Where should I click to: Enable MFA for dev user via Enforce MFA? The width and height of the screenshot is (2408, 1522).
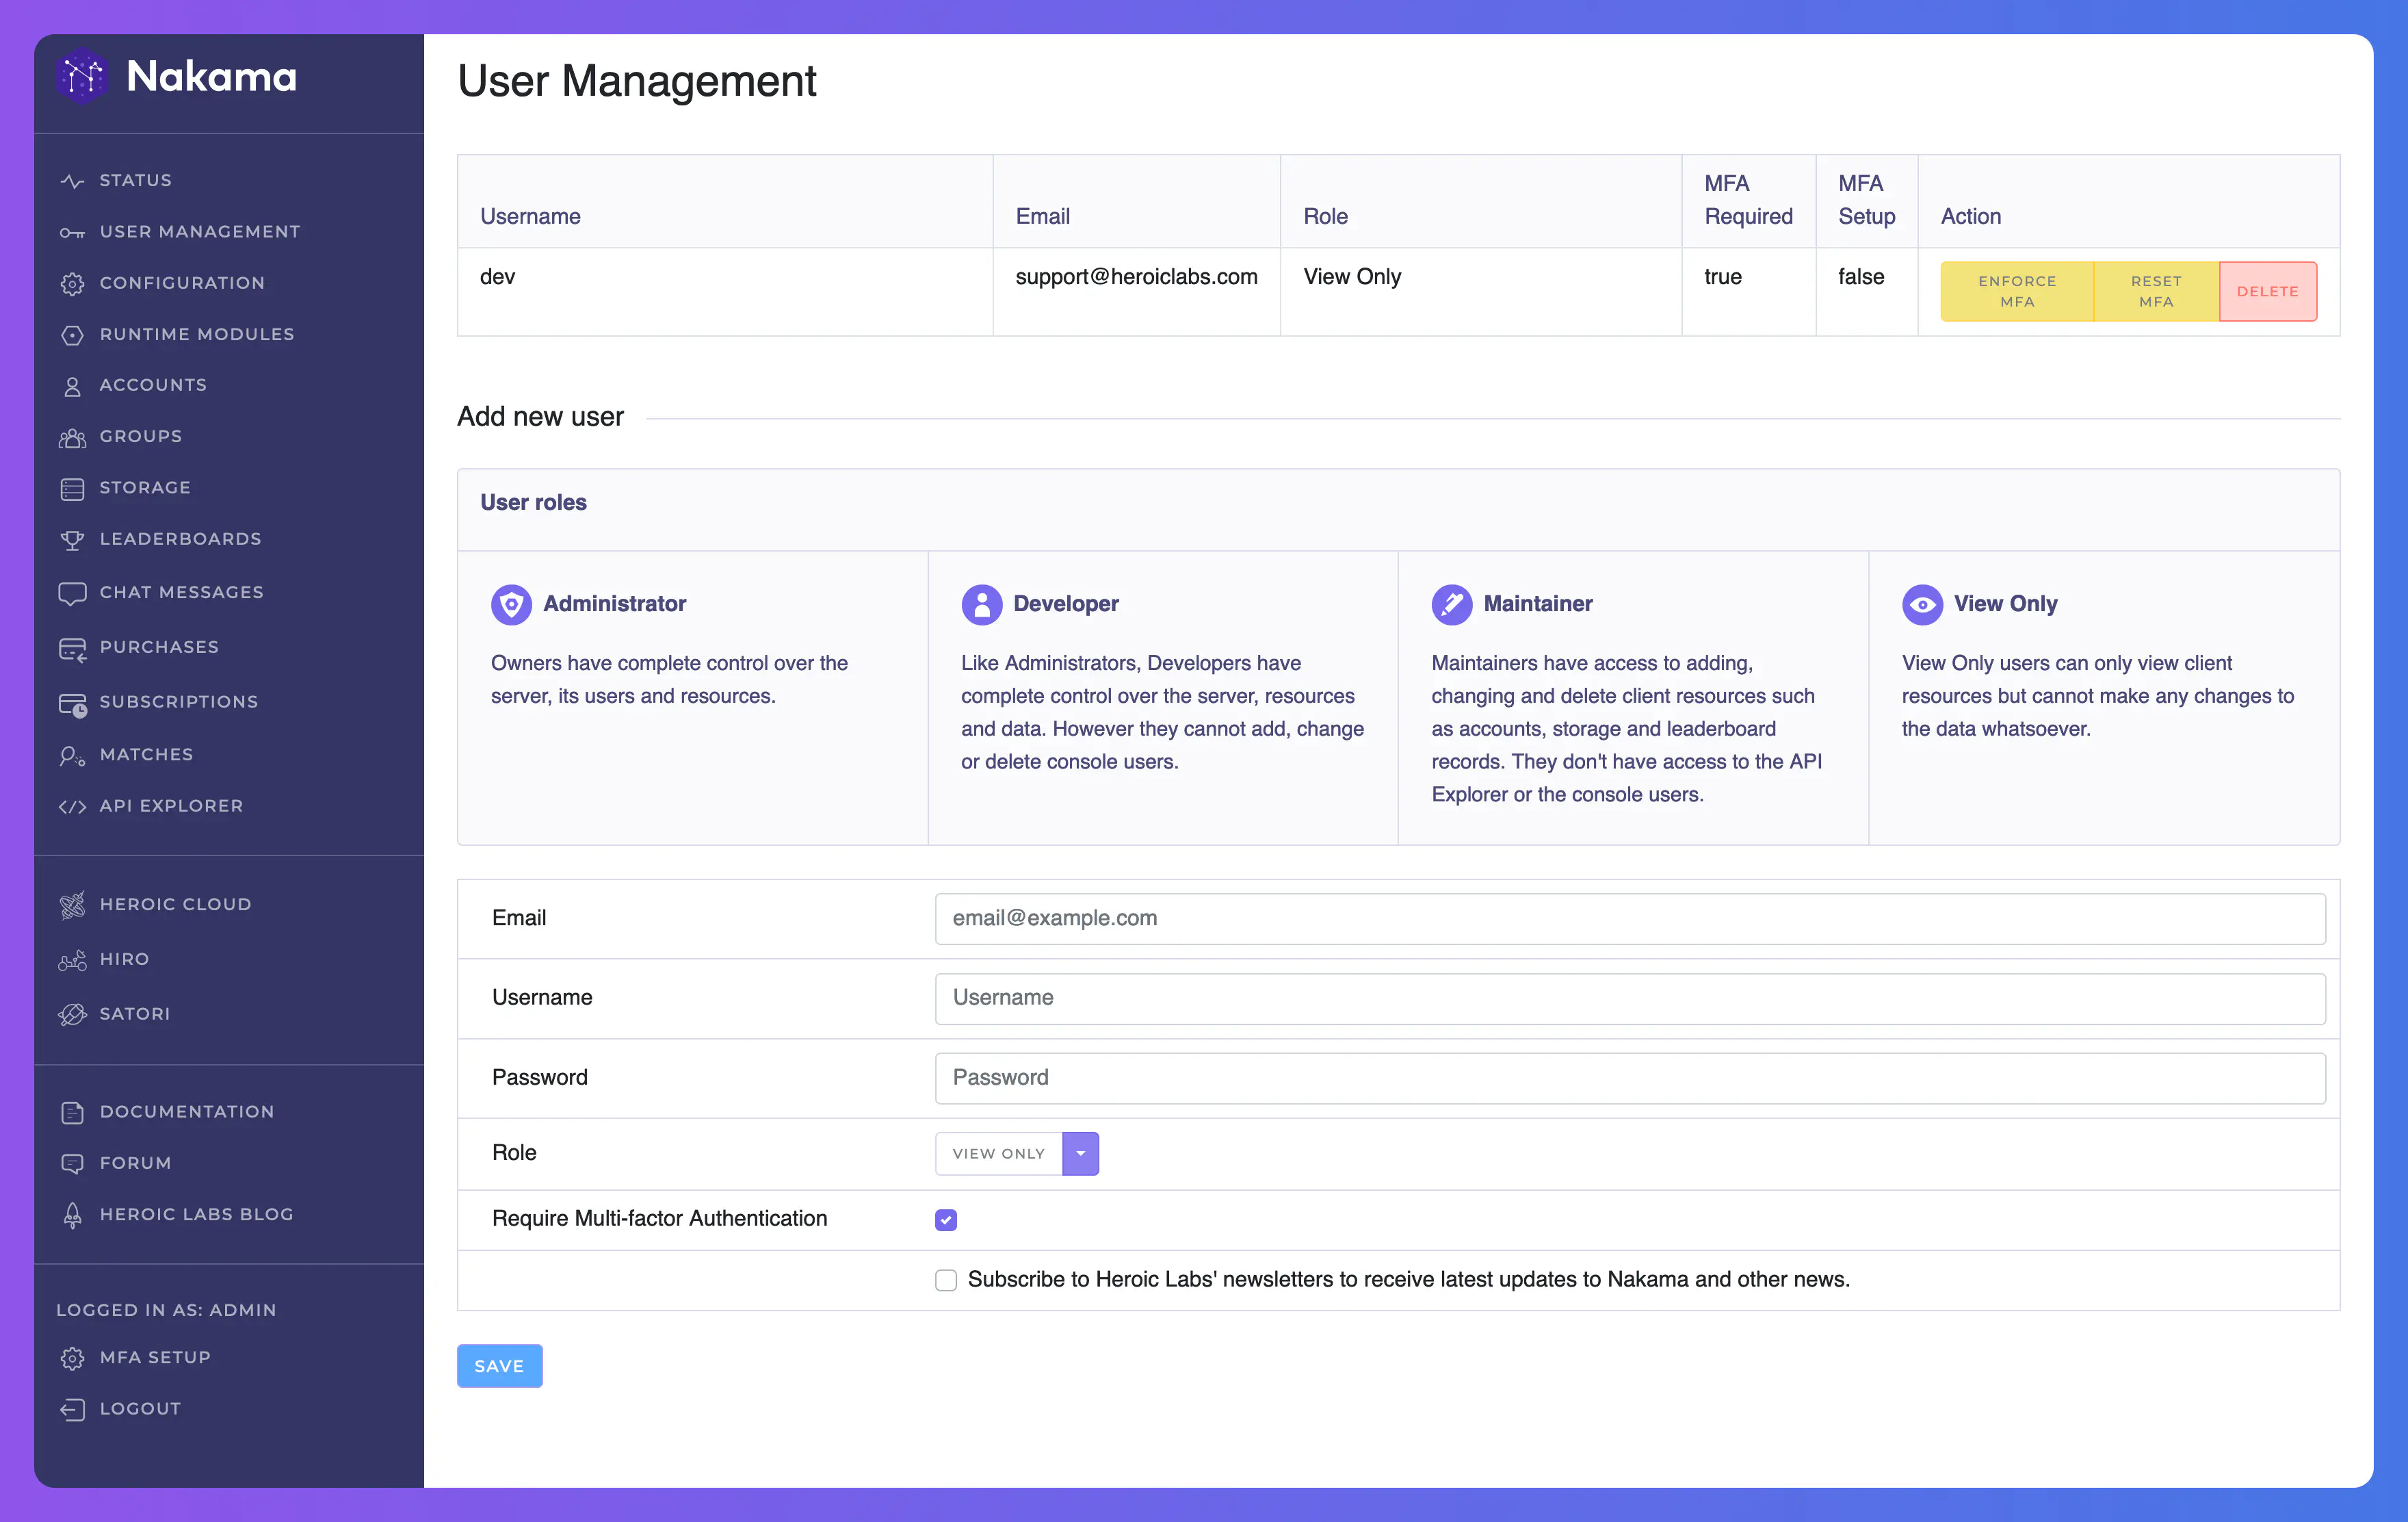coord(2017,289)
